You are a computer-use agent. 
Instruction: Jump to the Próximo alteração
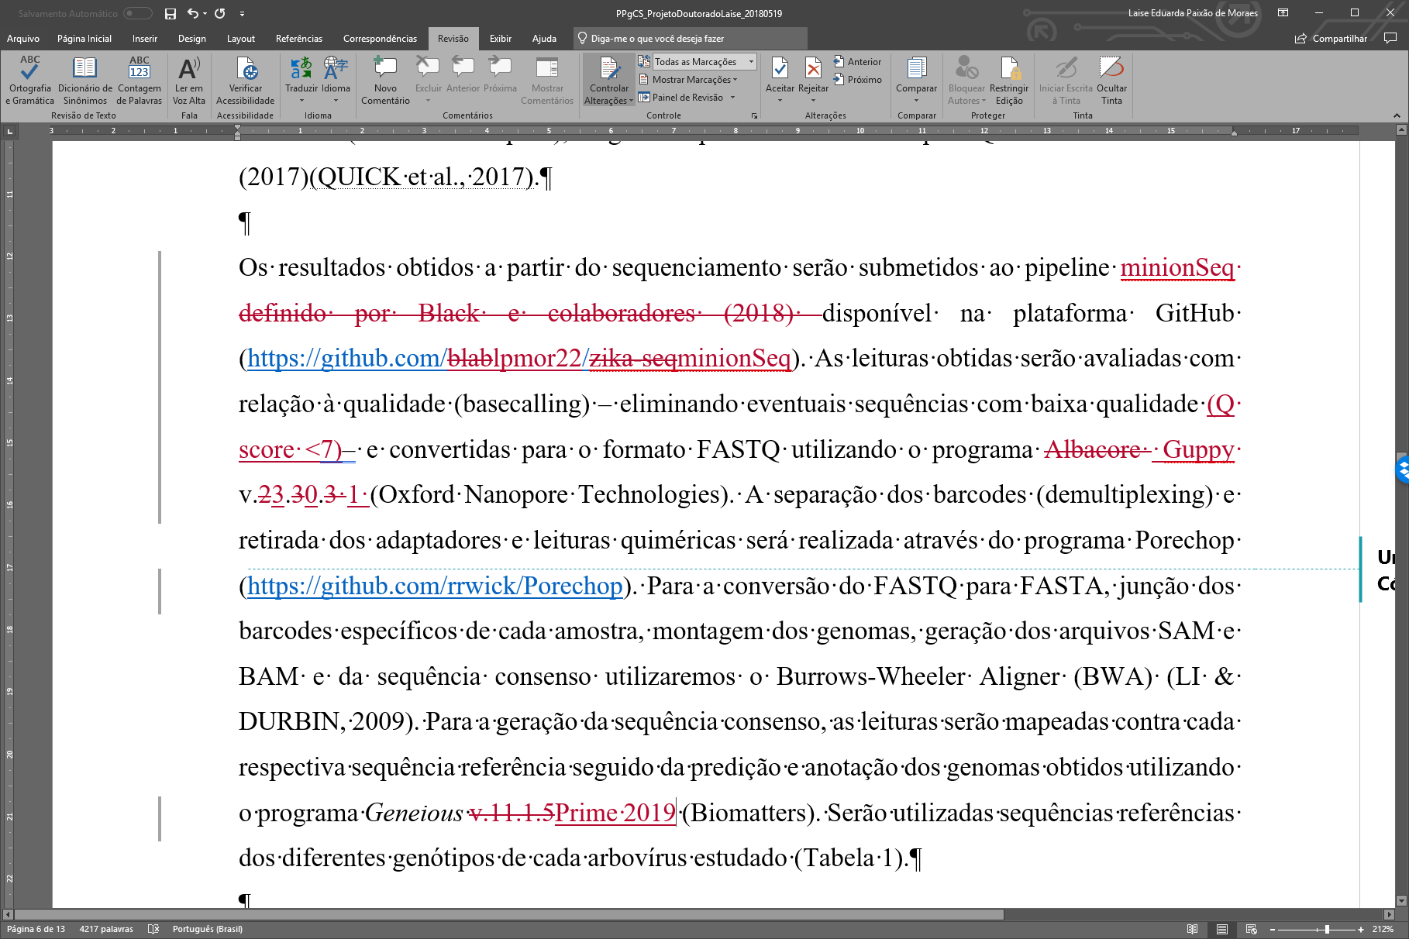pyautogui.click(x=857, y=80)
